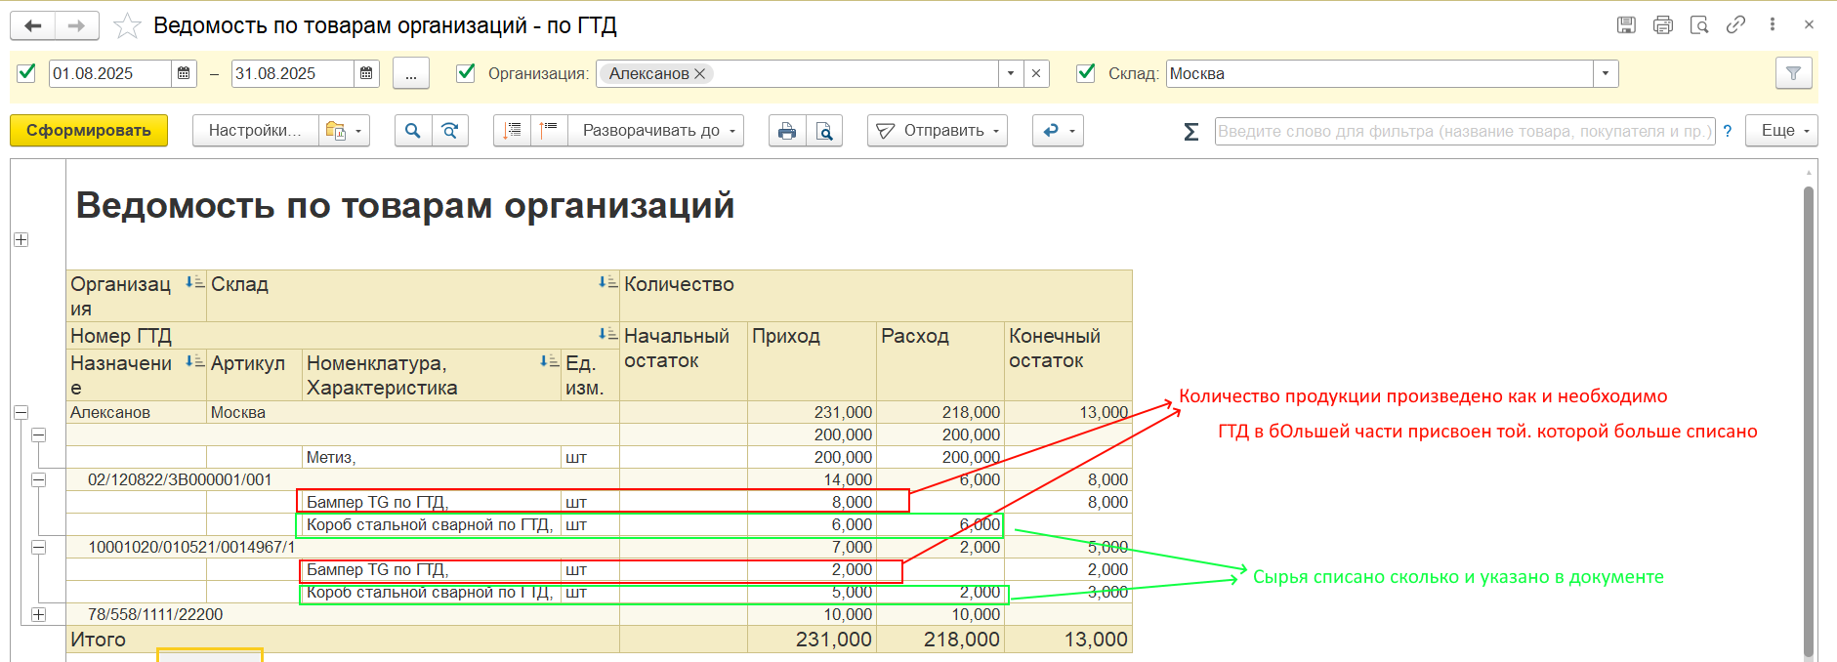
Task: Print report using toolbar printer icon
Action: pos(787,131)
